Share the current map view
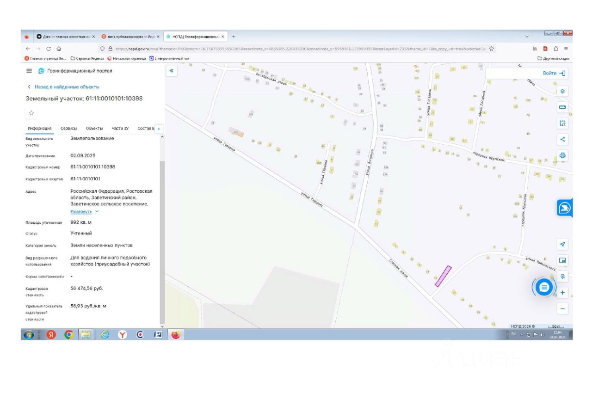The image size is (592, 418). tap(562, 139)
